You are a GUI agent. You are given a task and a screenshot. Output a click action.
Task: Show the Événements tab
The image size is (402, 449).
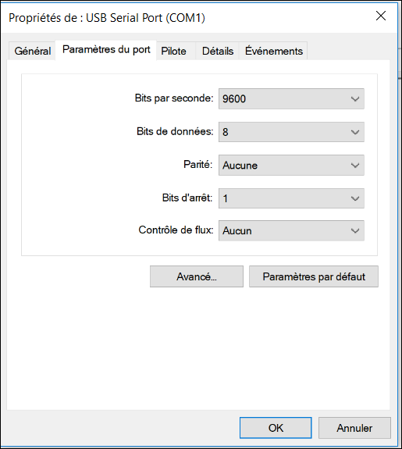pyautogui.click(x=274, y=51)
